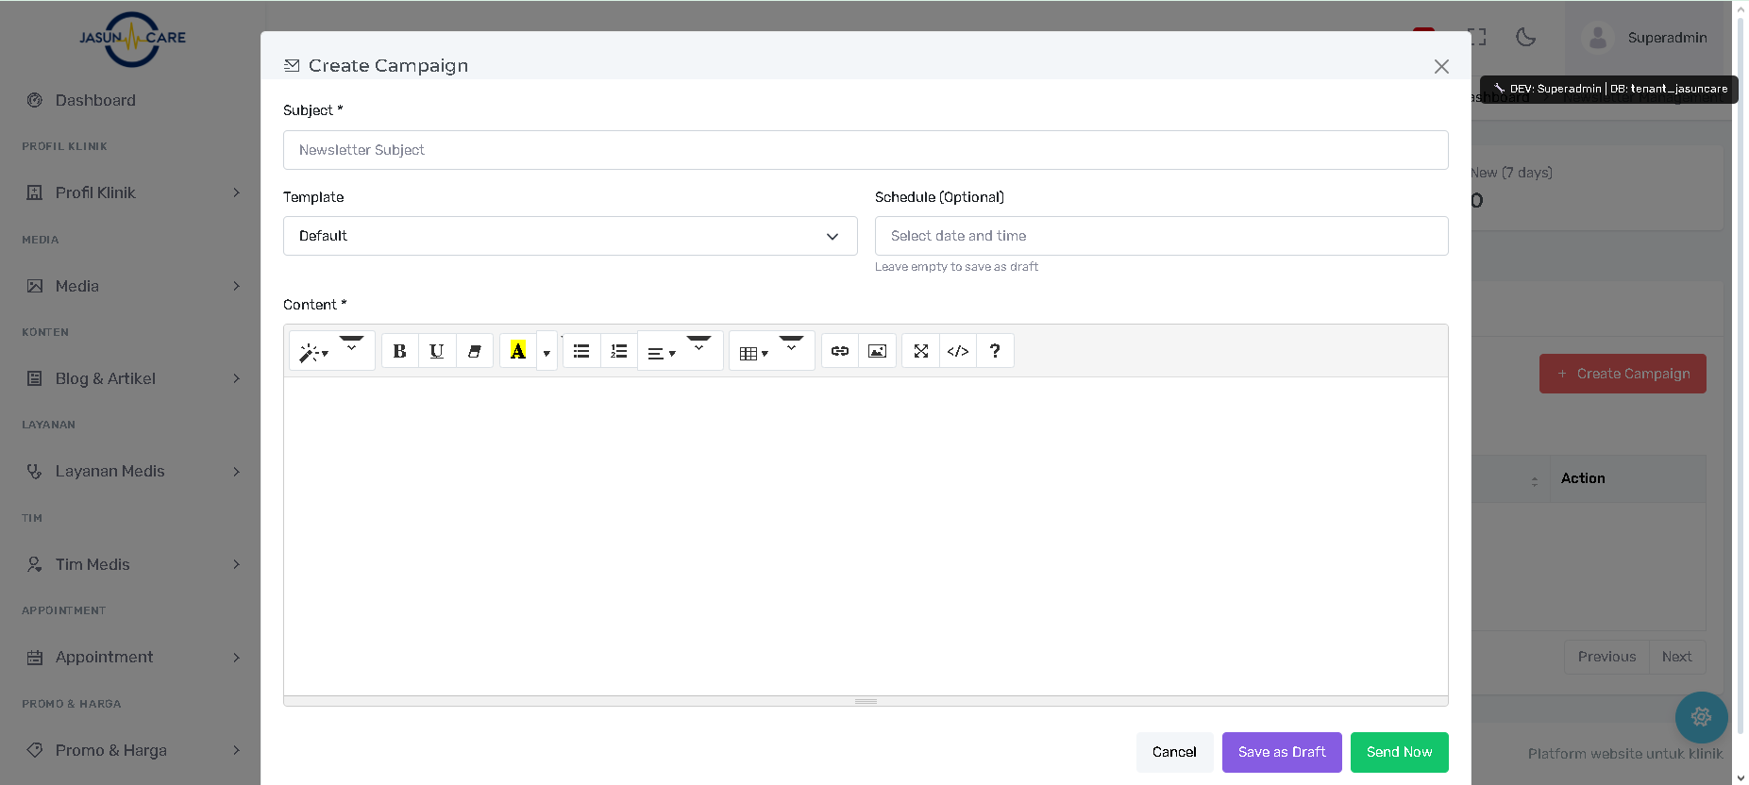Screen dimensions: 1749x785
Task: Open the paragraph alignment dropdown
Action: click(x=662, y=352)
